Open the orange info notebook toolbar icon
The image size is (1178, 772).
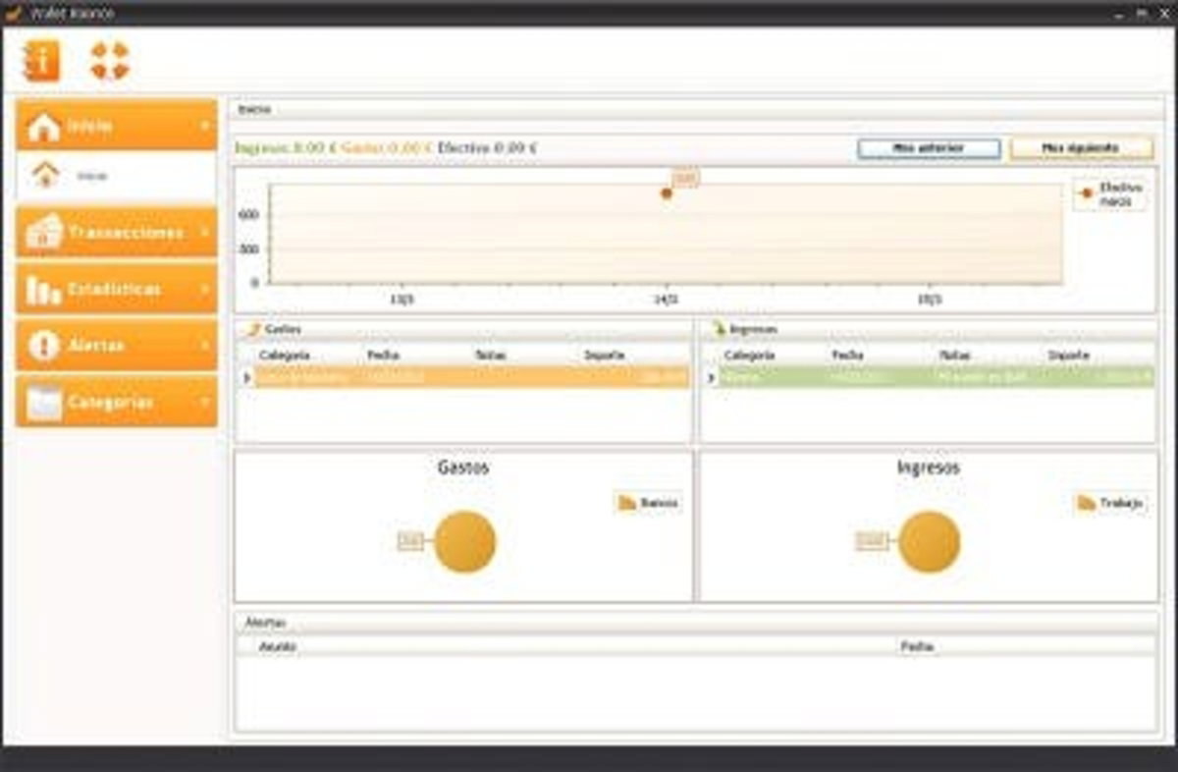point(41,61)
